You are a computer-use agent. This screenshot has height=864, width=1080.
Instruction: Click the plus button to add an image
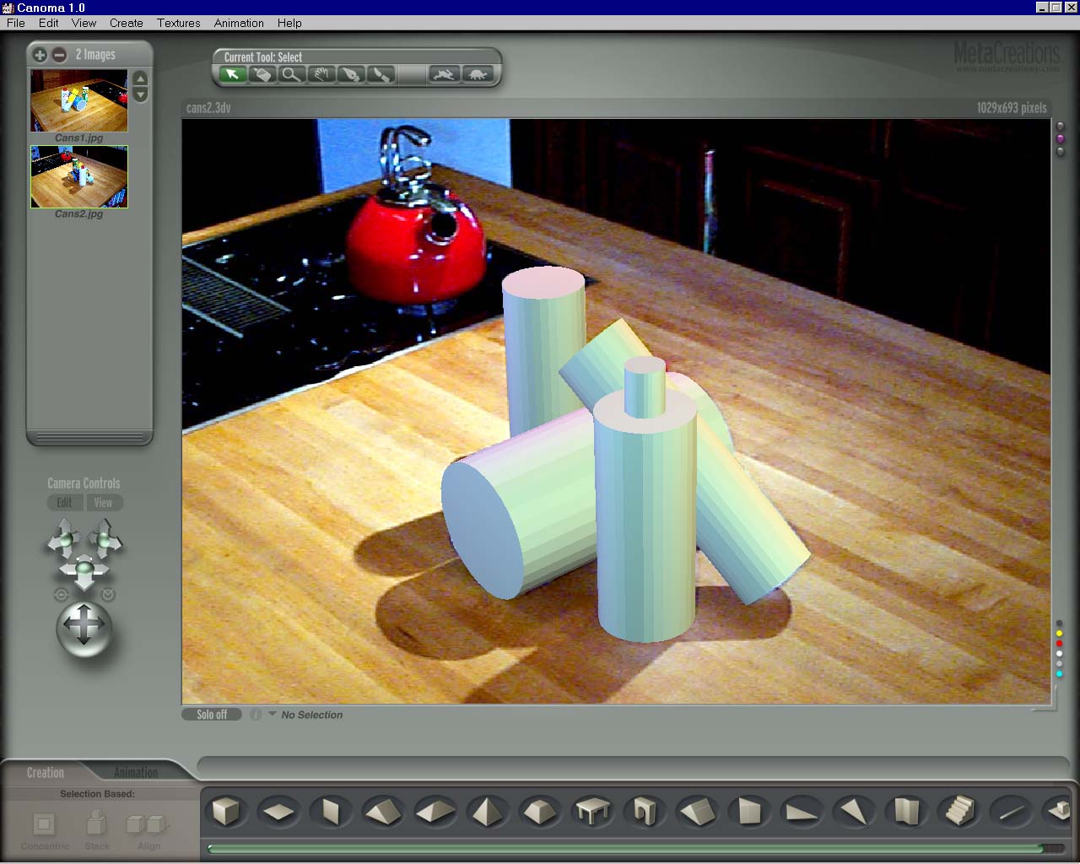pos(40,55)
